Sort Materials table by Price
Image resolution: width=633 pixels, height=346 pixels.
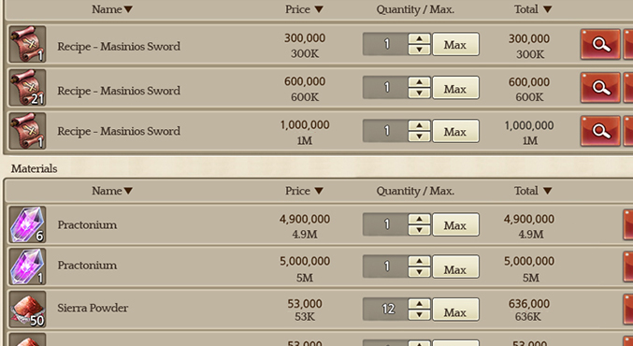319,191
